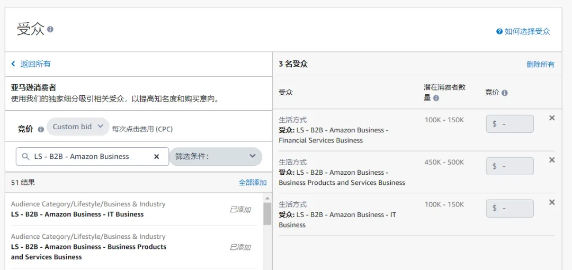The width and height of the screenshot is (572, 270).
Task: Click 全部添加 to add all results
Action: tap(253, 183)
